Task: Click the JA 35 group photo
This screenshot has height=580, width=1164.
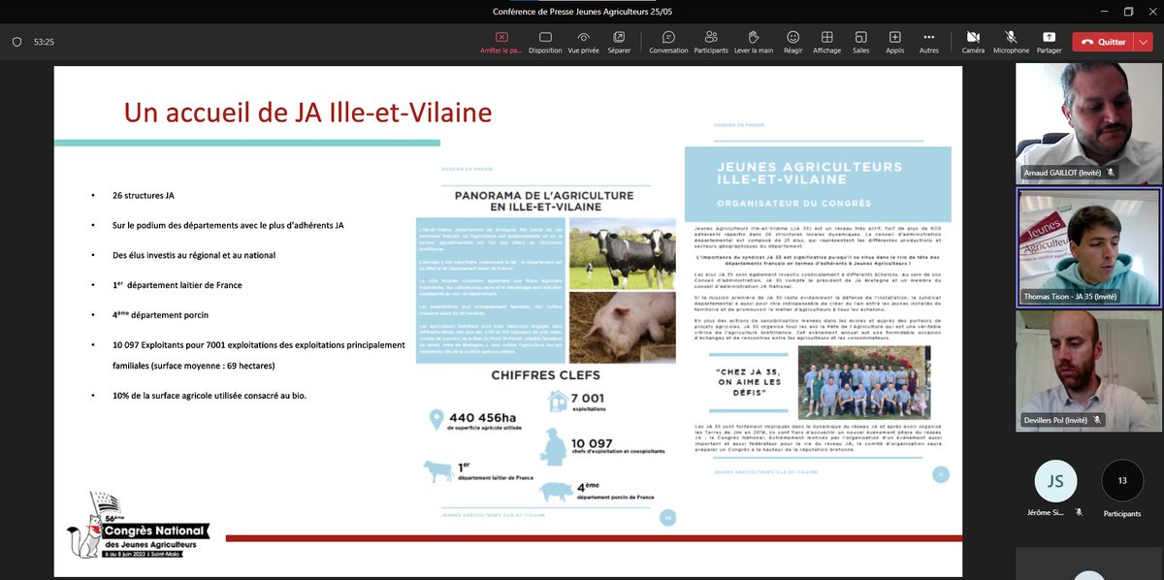Action: (x=863, y=381)
